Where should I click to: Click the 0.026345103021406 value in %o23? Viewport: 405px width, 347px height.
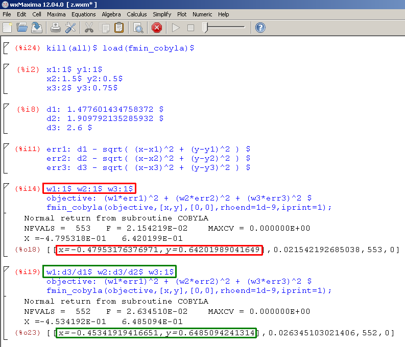point(312,333)
